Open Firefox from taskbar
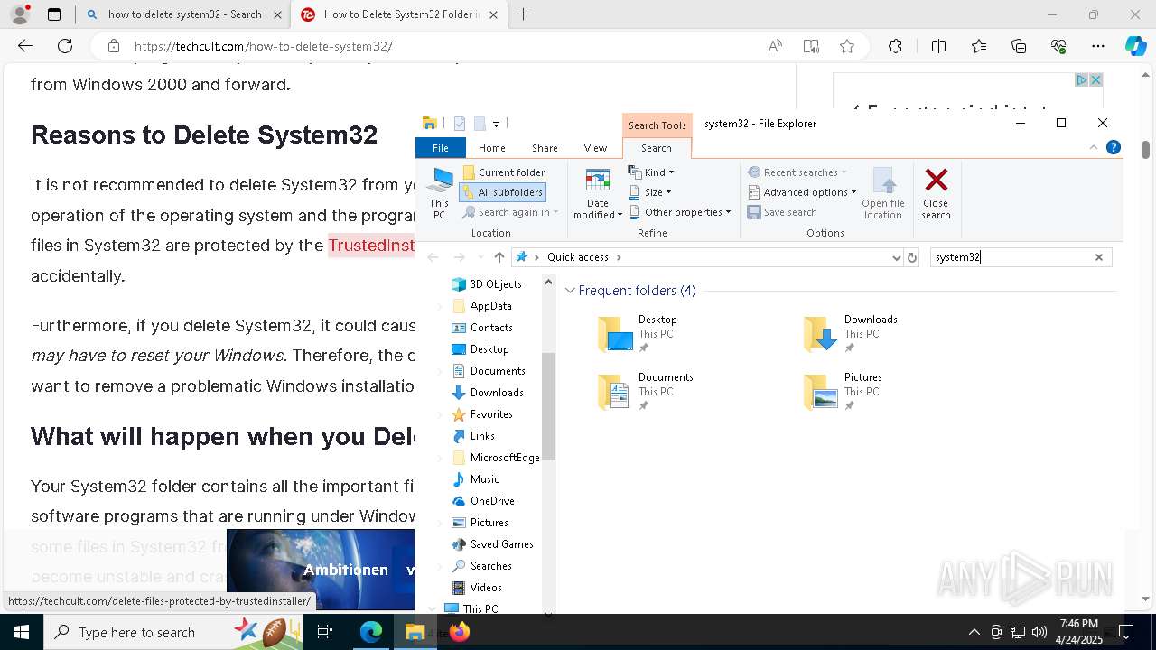 [x=460, y=632]
